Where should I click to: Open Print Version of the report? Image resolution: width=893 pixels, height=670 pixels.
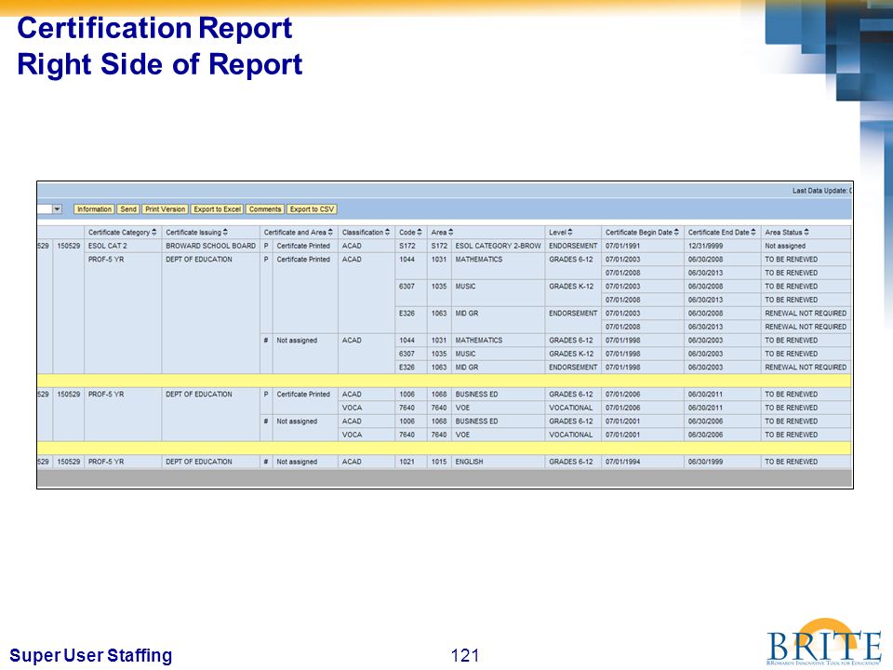point(166,209)
